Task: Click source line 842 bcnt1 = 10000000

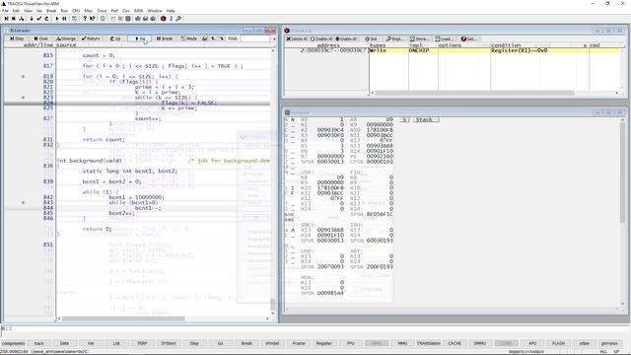Action: click(137, 197)
